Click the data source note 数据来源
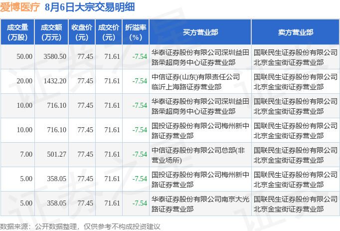The height and width of the screenshot is (231, 340). 80,227
